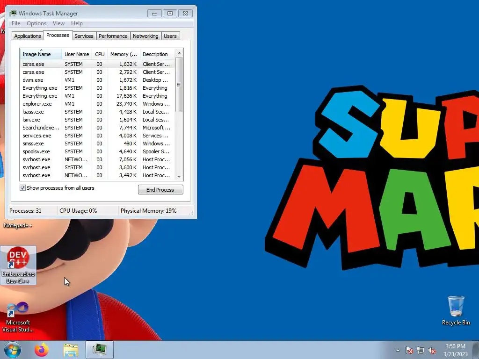Select the lsm.exe process row

pos(97,120)
